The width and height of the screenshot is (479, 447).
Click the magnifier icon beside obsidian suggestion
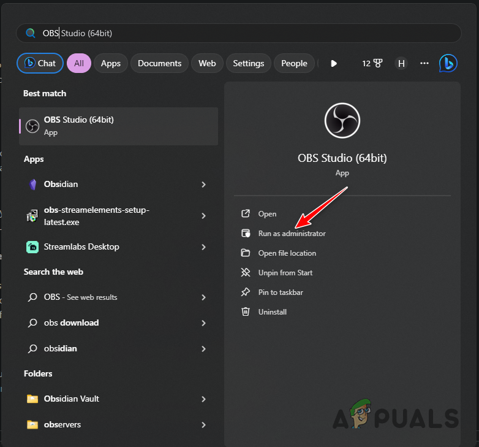point(32,348)
